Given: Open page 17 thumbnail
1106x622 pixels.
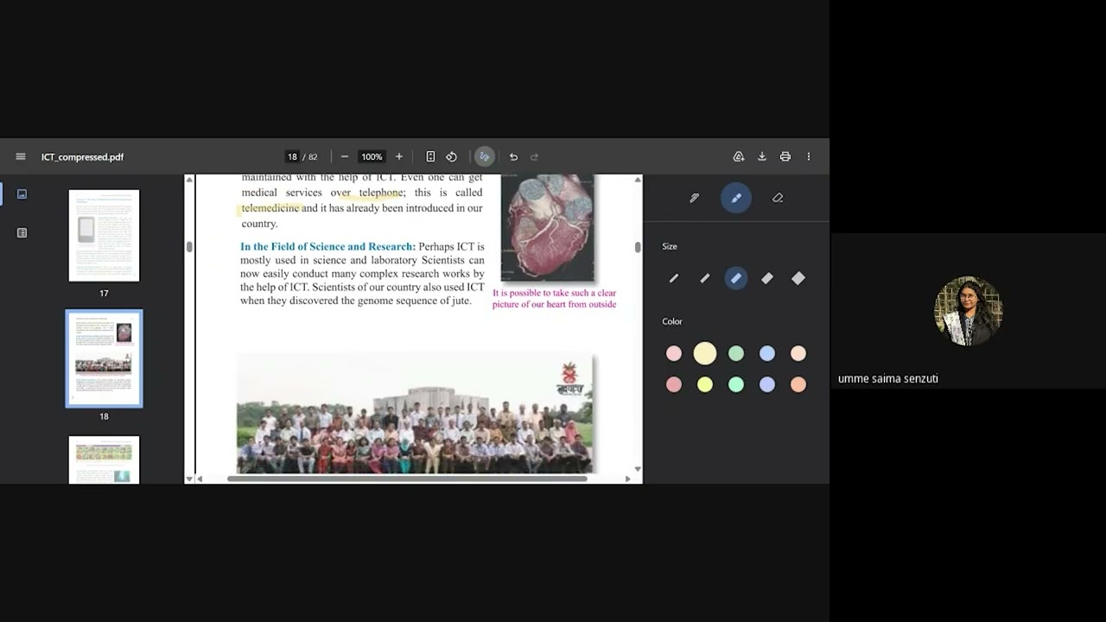Looking at the screenshot, I should (104, 236).
